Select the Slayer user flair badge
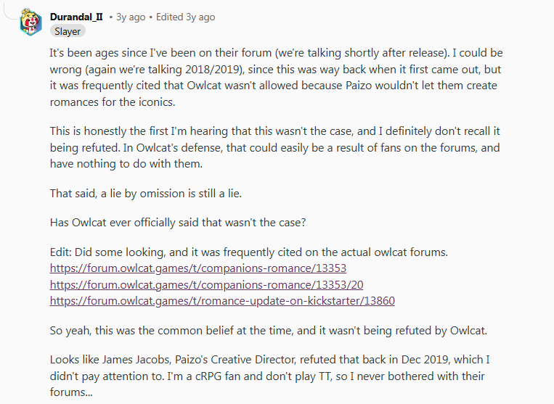This screenshot has height=404, width=554. tap(68, 31)
